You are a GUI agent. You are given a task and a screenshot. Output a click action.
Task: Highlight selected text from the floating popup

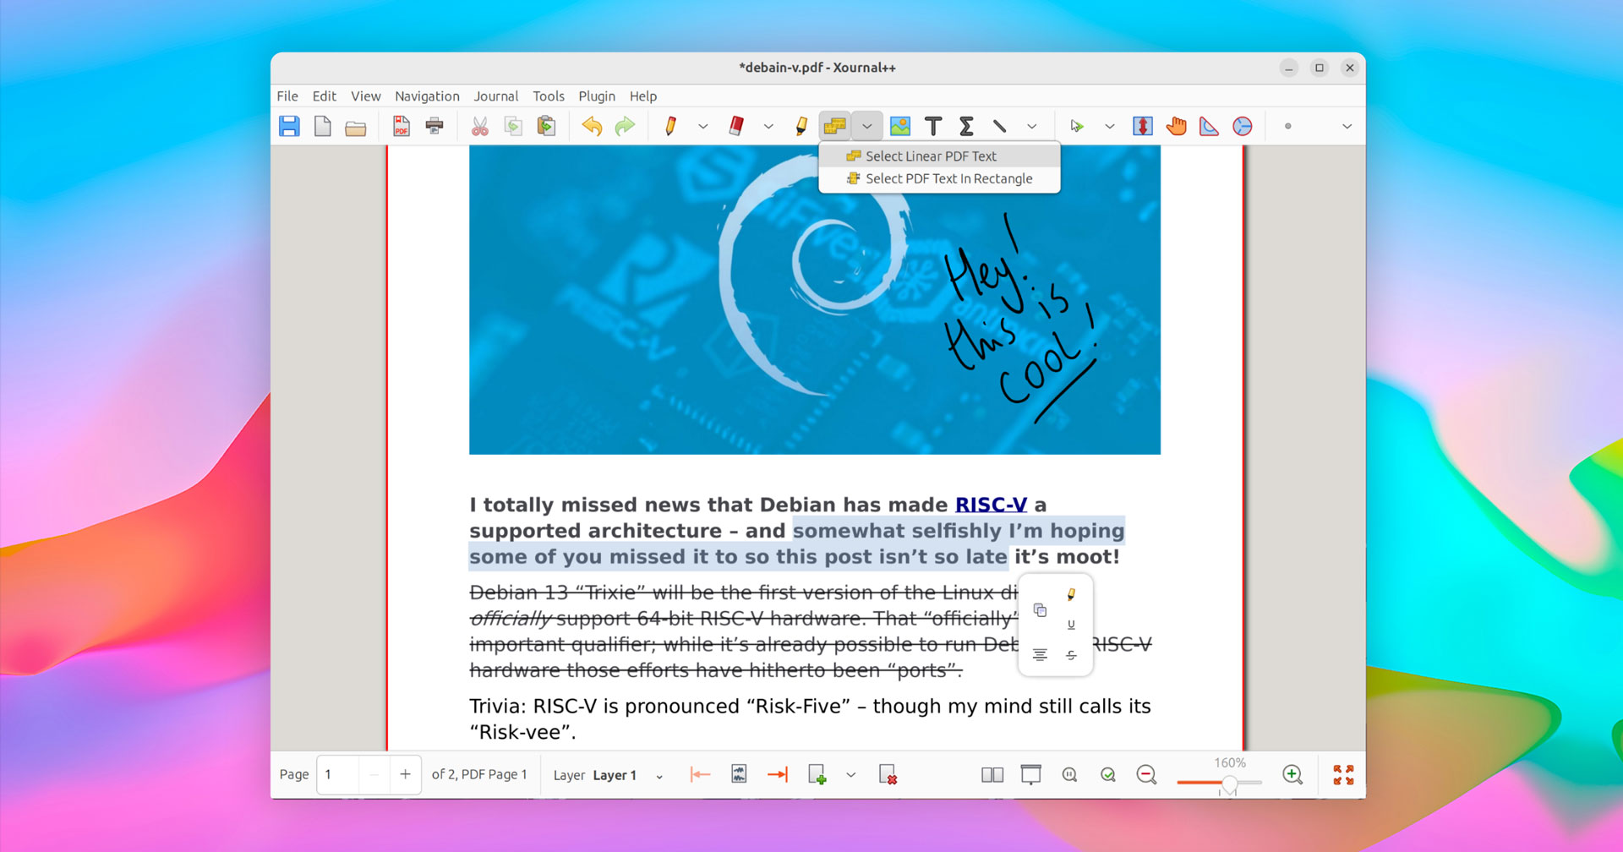[1071, 595]
